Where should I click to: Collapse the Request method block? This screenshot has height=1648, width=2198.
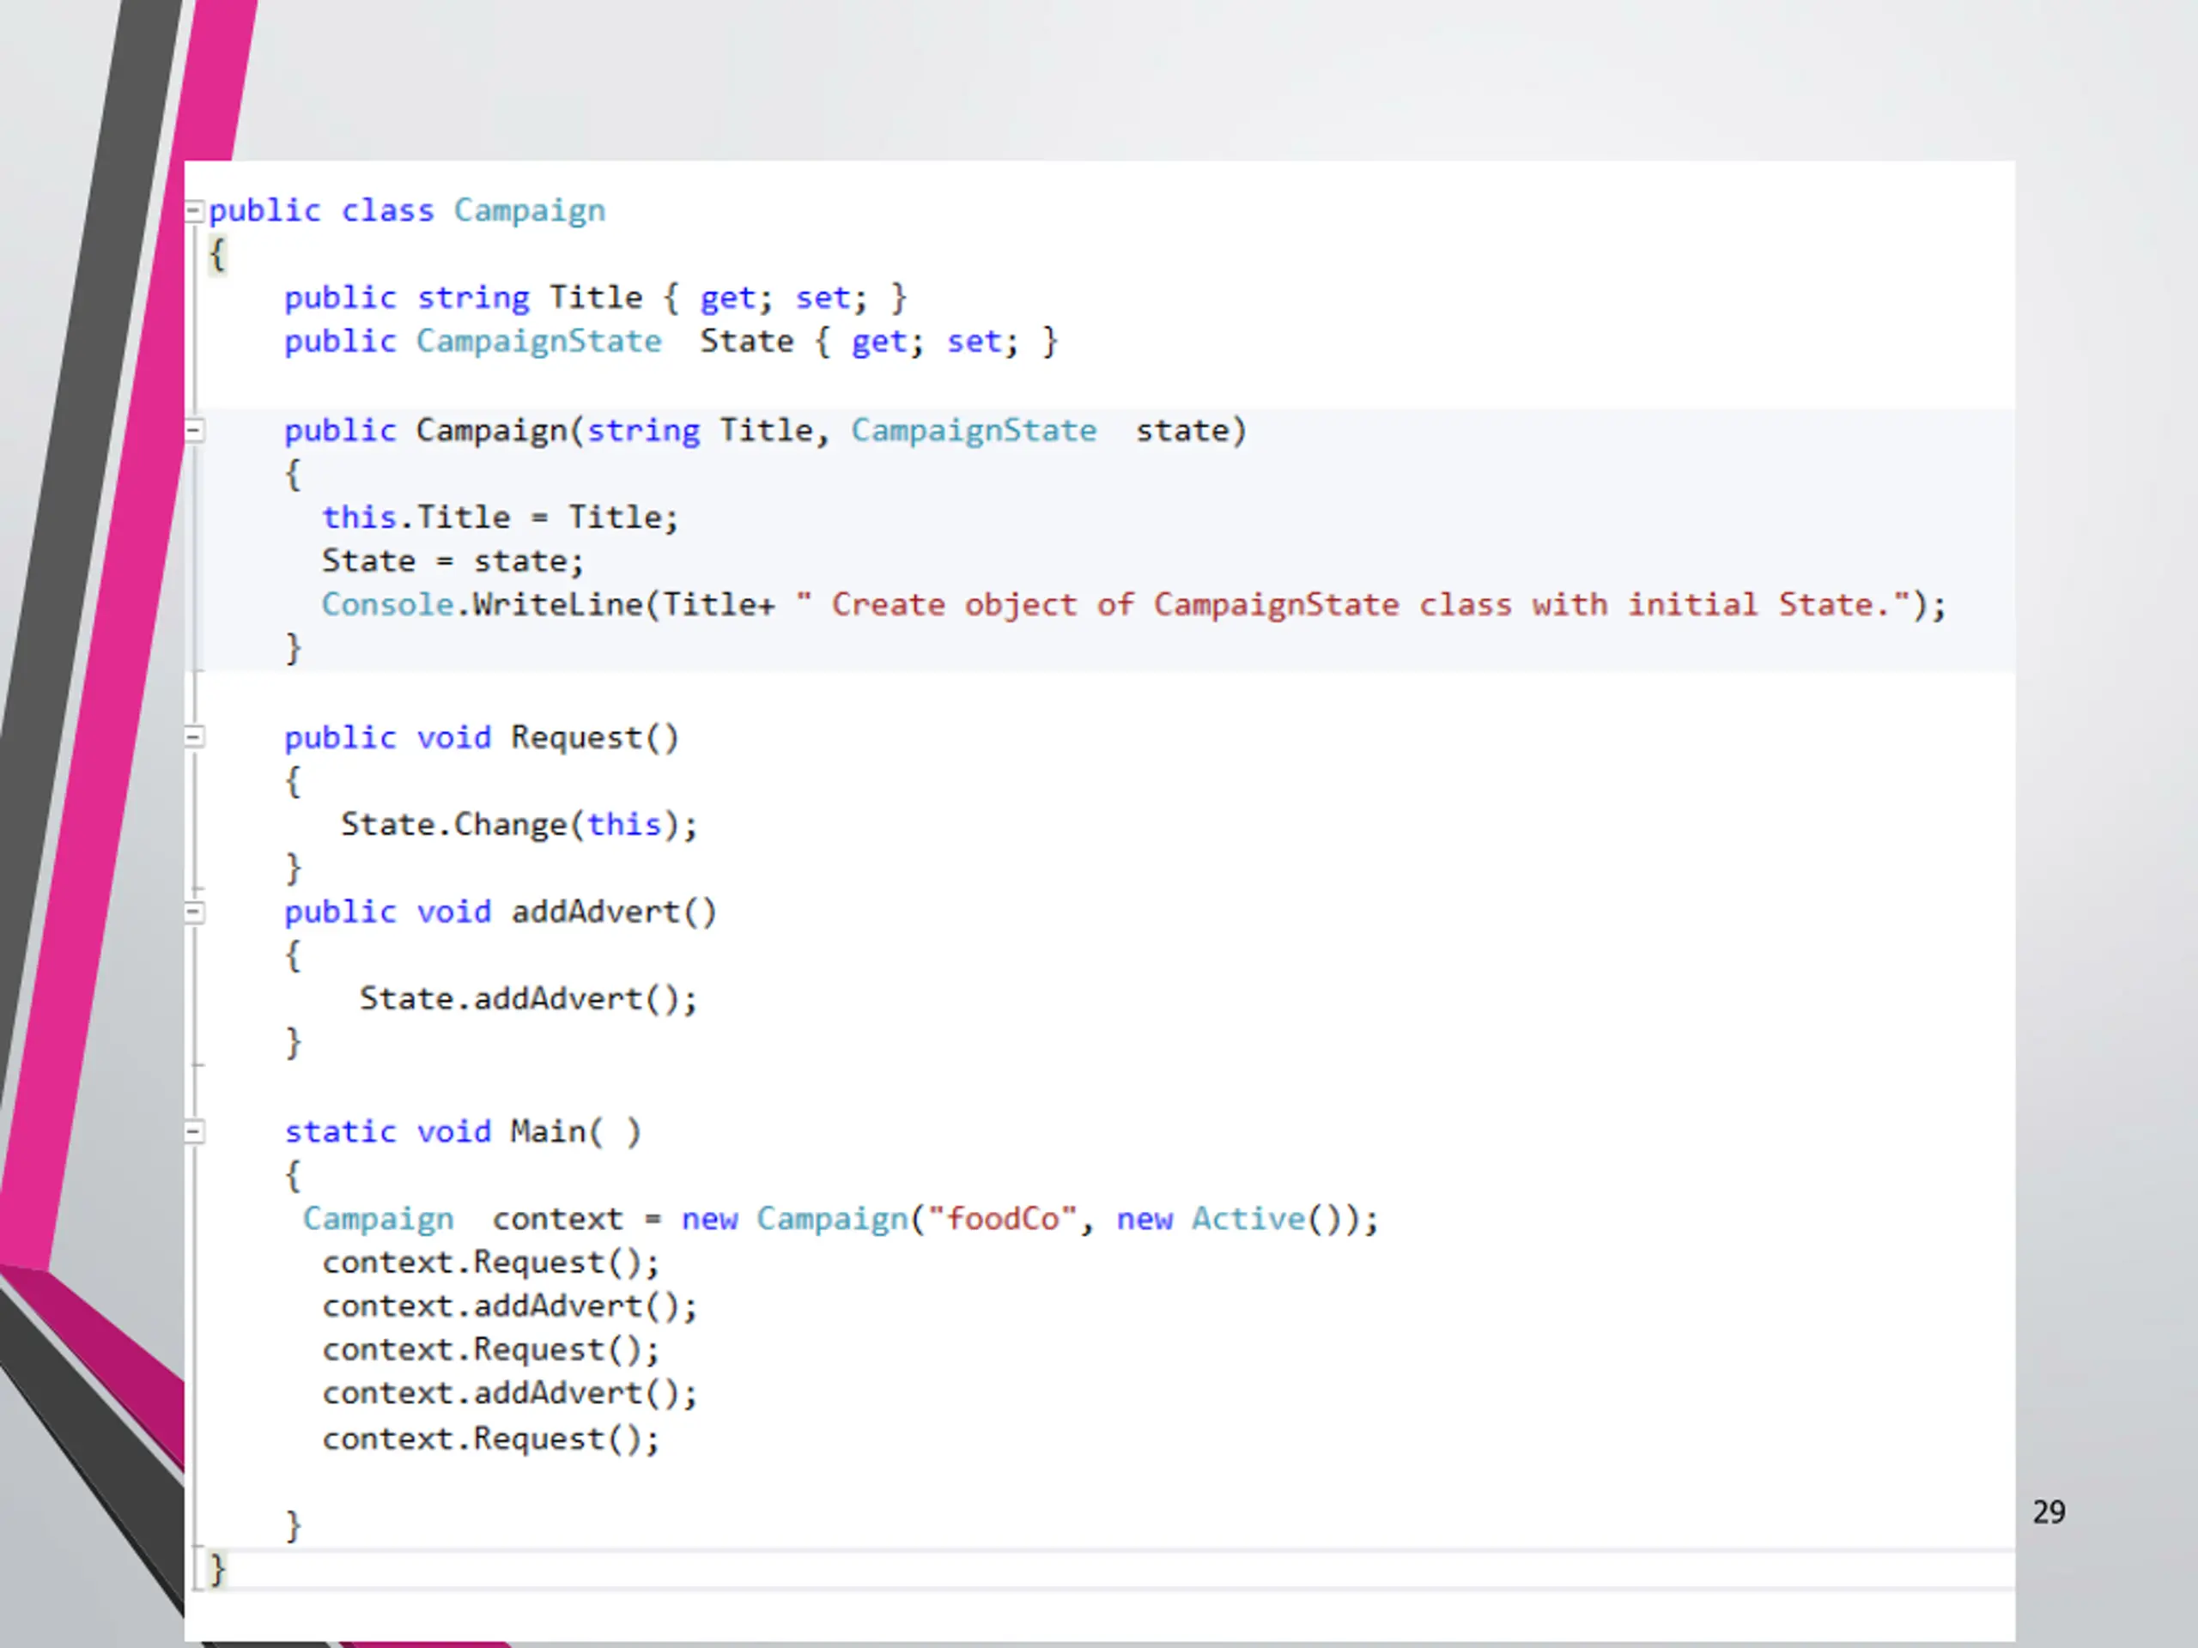[195, 737]
